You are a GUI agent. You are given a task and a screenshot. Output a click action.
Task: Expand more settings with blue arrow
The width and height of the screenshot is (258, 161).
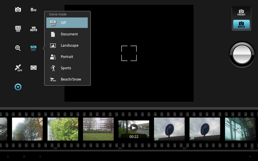18,87
